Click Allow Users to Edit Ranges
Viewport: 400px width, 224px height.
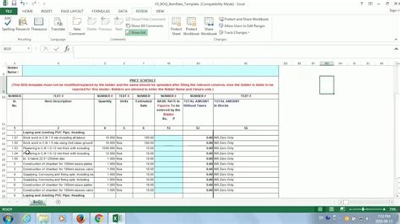coord(242,26)
